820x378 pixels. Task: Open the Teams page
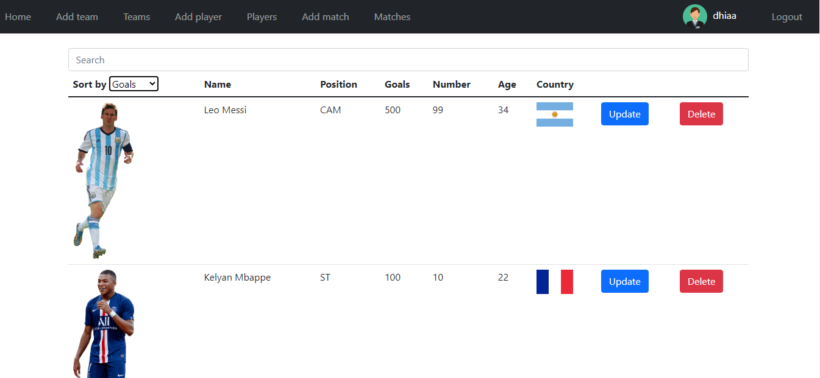[x=136, y=16]
